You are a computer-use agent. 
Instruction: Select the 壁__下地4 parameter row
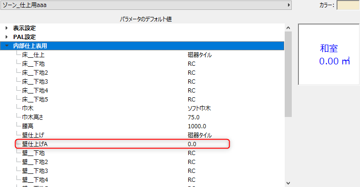pos(142,180)
